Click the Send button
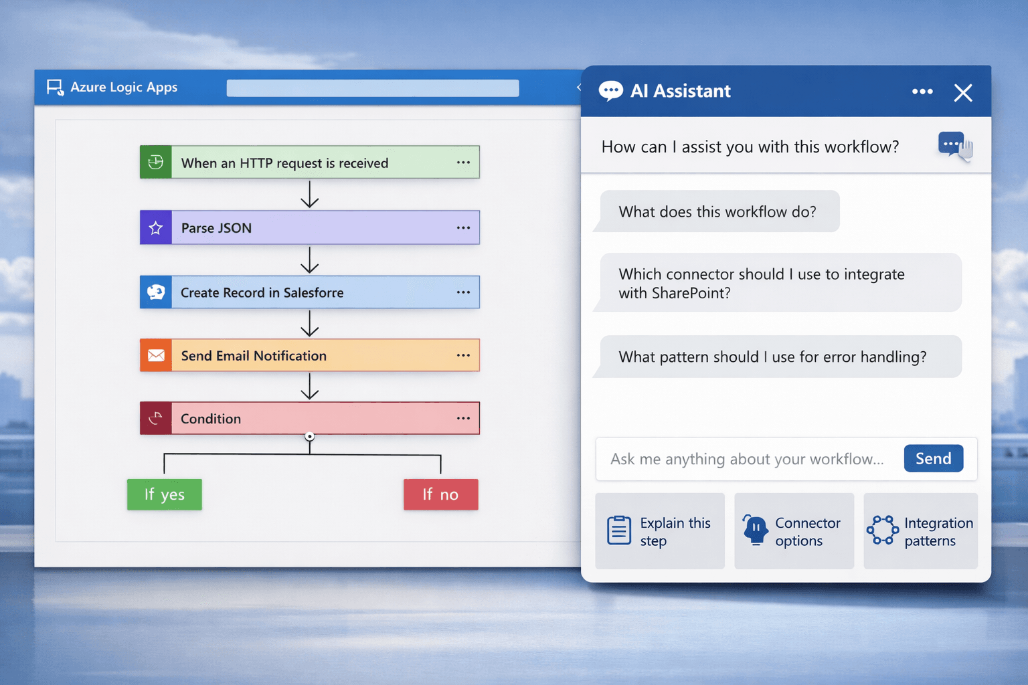The height and width of the screenshot is (685, 1028). (933, 458)
